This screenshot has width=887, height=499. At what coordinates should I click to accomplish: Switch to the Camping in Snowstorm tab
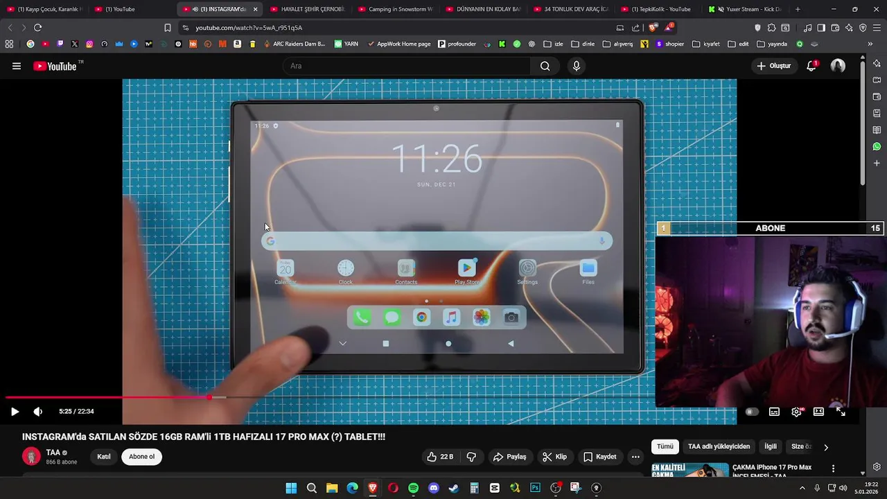click(395, 9)
